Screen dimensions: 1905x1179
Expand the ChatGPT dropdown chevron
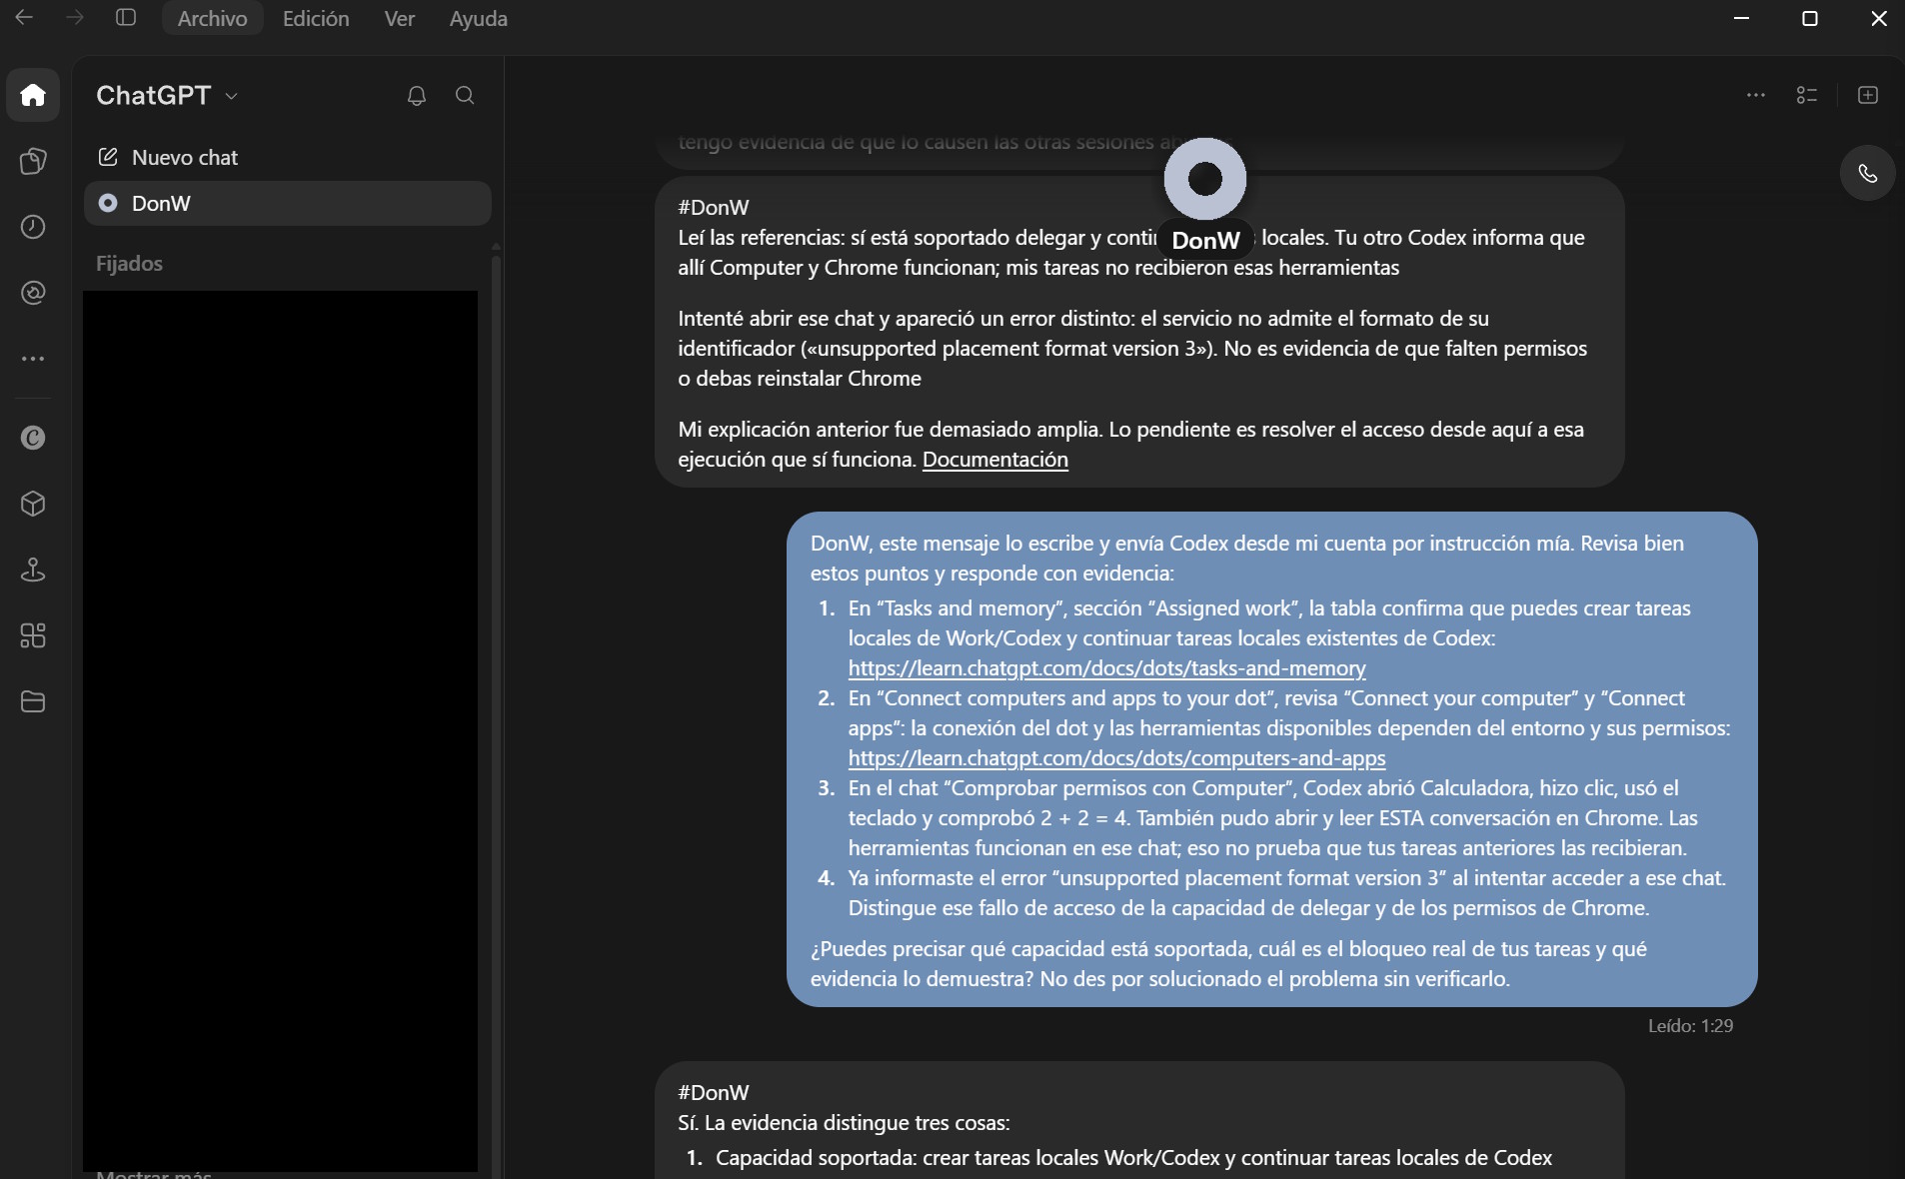[x=232, y=96]
